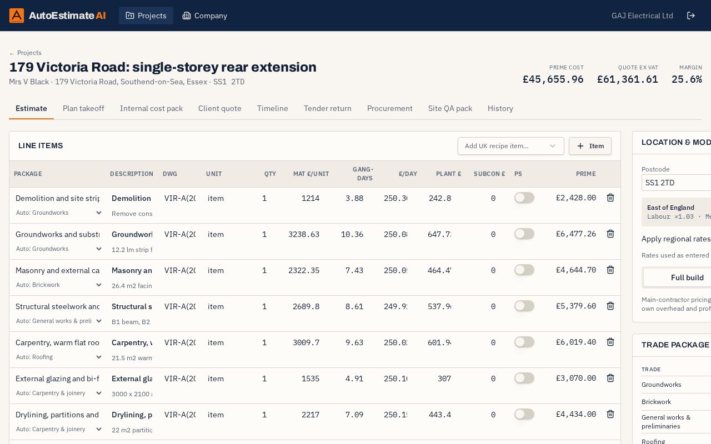Delete the Carpentry, warm flat roof line item
711x444 pixels.
610,342
